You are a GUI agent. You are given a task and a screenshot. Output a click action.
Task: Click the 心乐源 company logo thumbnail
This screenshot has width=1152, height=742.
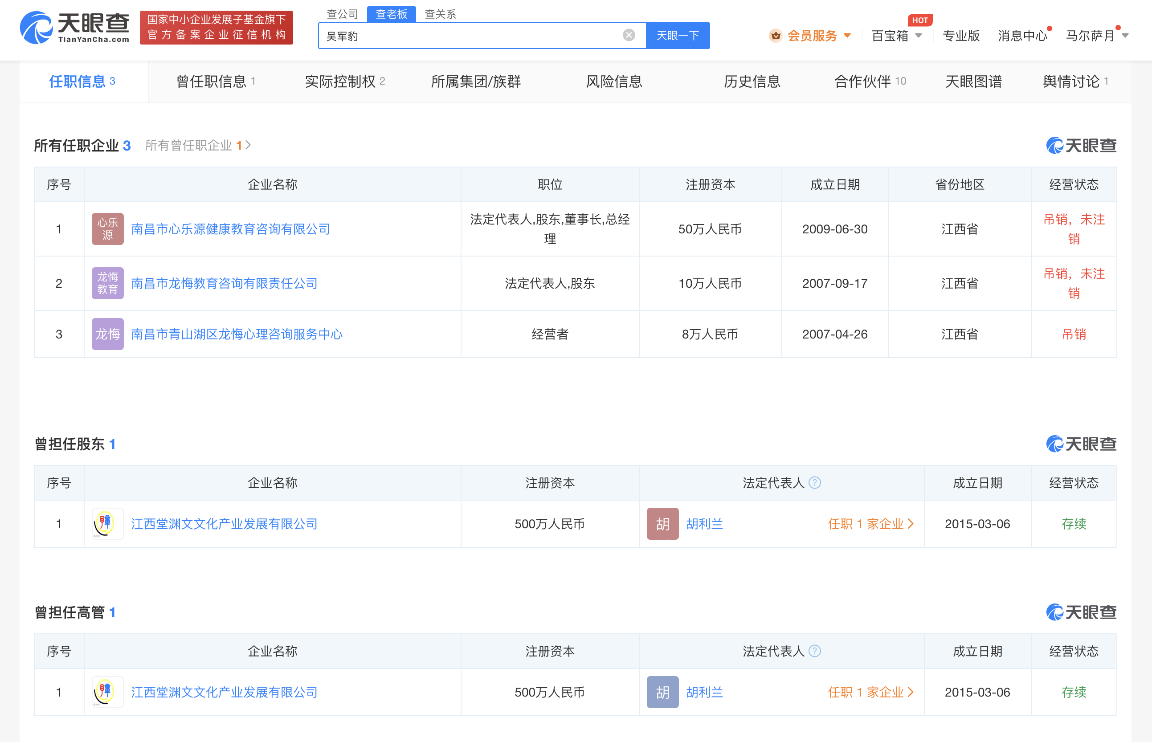(x=107, y=229)
